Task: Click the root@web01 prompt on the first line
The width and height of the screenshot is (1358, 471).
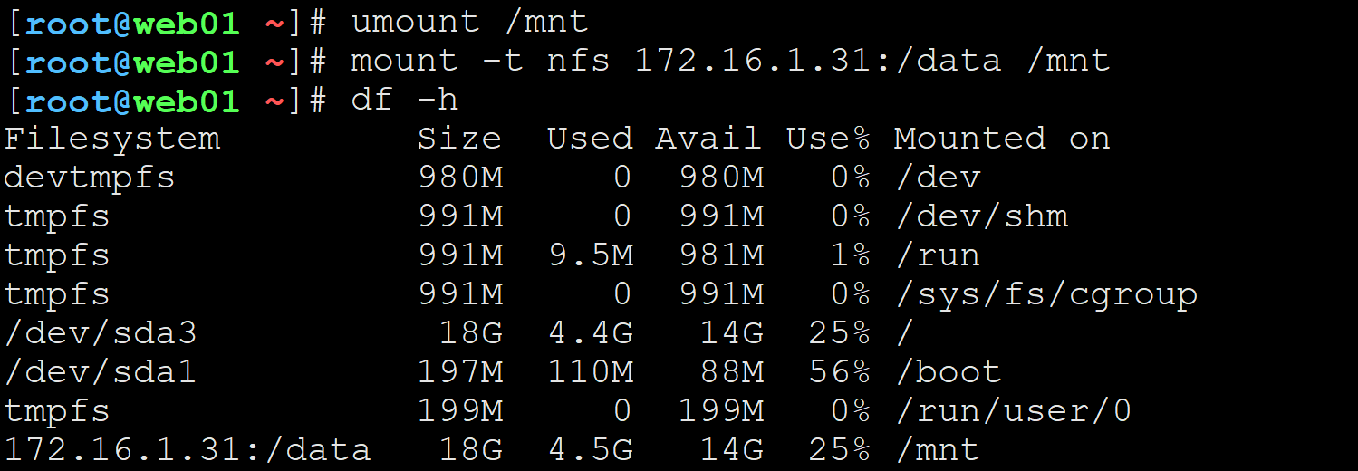Action: click(x=133, y=22)
